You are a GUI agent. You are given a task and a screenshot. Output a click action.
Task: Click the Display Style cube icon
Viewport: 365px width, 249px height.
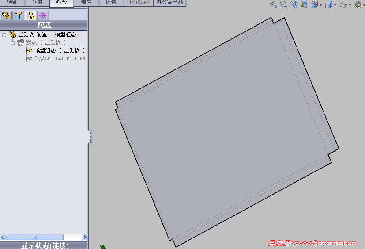click(328, 4)
